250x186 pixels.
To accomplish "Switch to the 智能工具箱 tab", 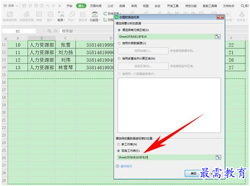I will 210,6.
